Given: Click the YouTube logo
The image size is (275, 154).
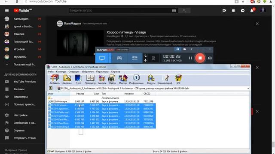Looking at the screenshot, I should (x=23, y=10).
